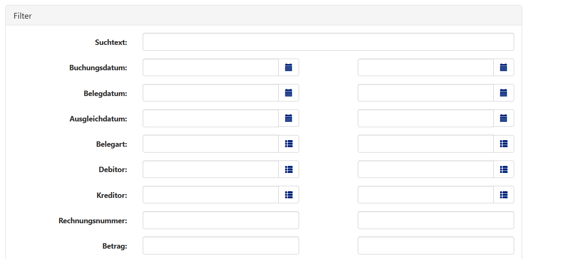Click the Suchtext input field
The width and height of the screenshot is (572, 259).
tap(328, 42)
